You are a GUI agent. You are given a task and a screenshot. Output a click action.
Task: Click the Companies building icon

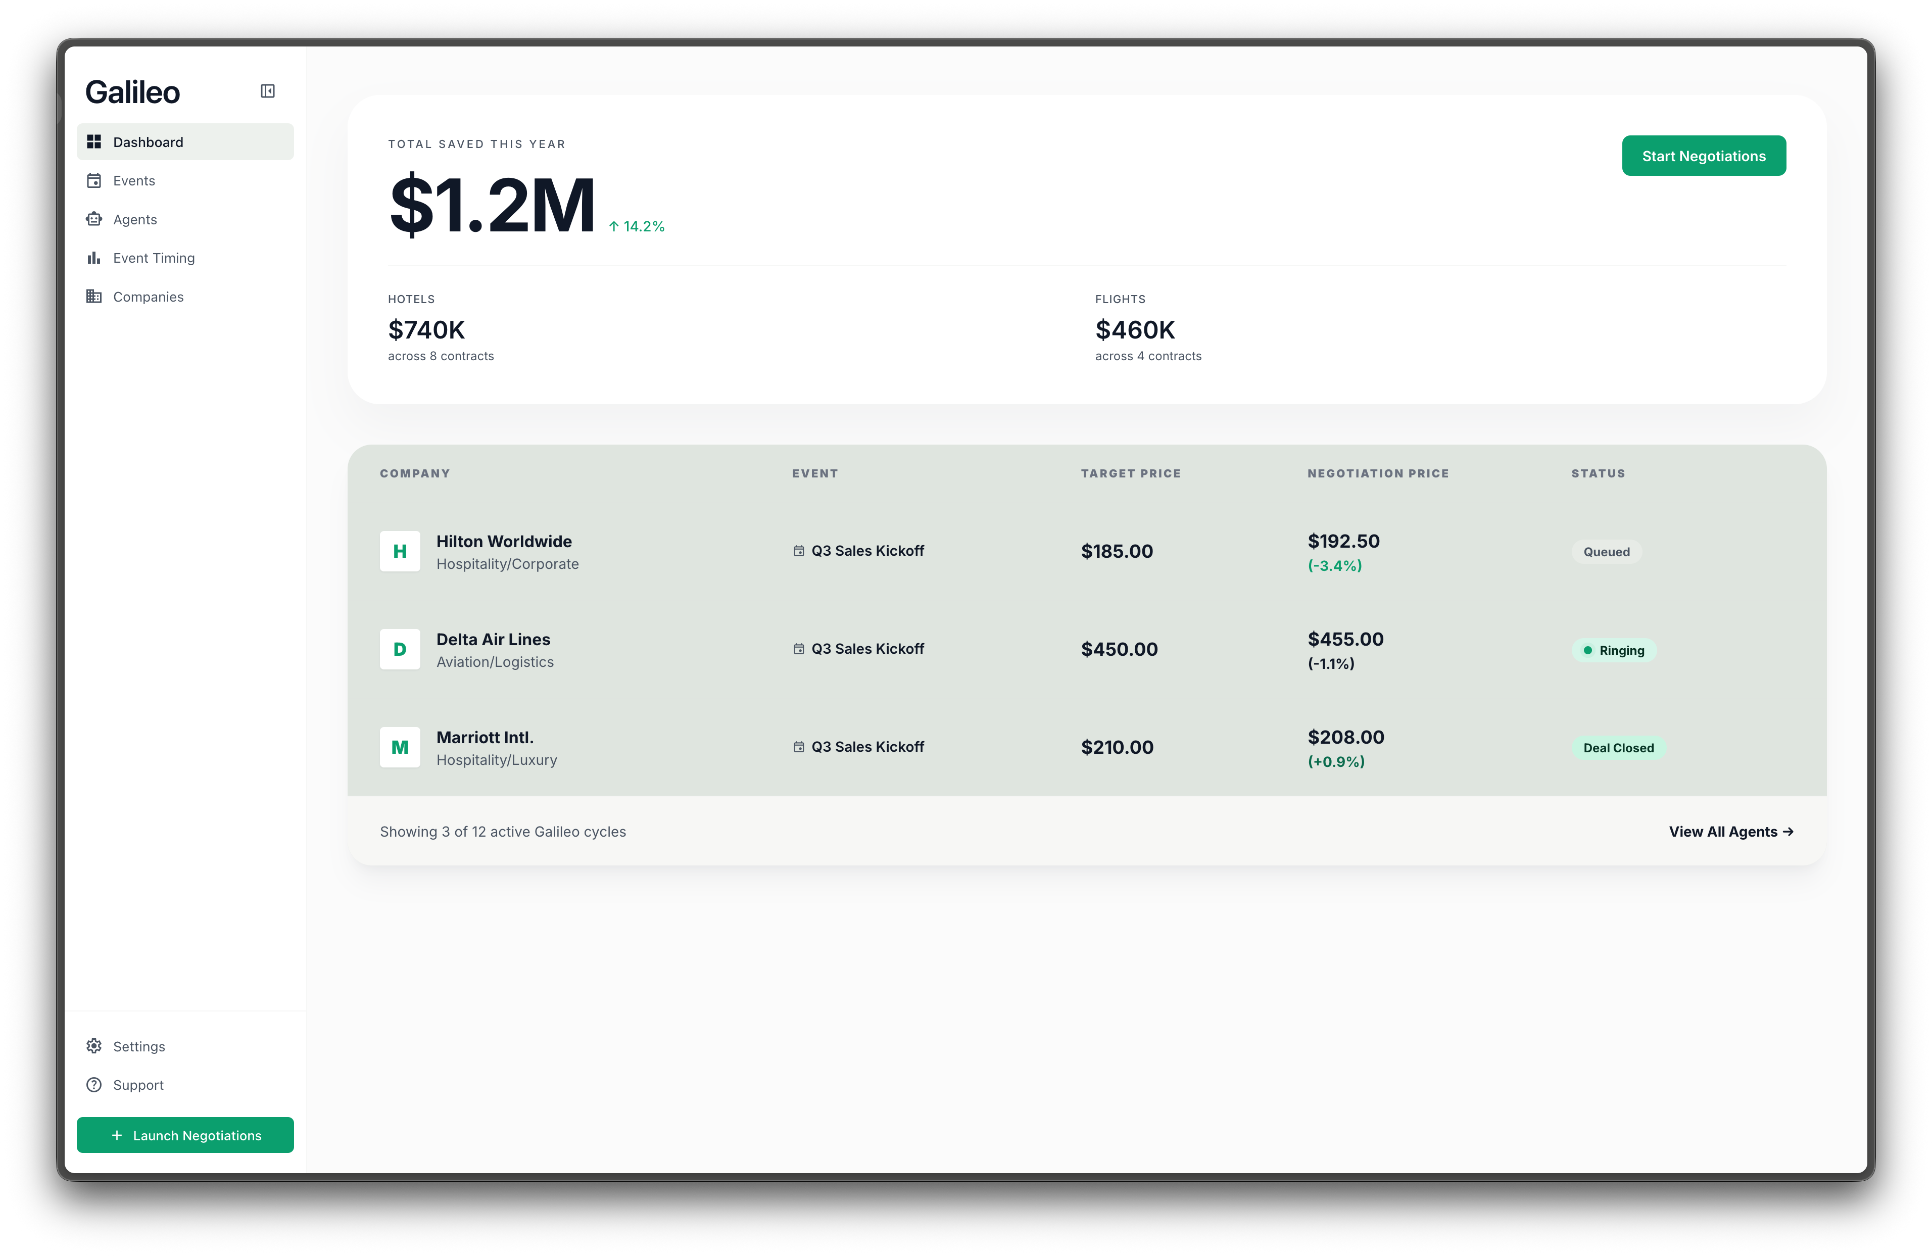(x=94, y=297)
